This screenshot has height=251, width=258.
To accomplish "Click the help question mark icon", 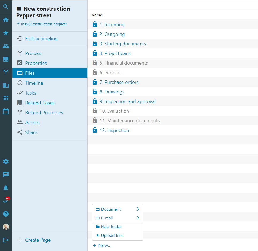I will tap(6, 214).
